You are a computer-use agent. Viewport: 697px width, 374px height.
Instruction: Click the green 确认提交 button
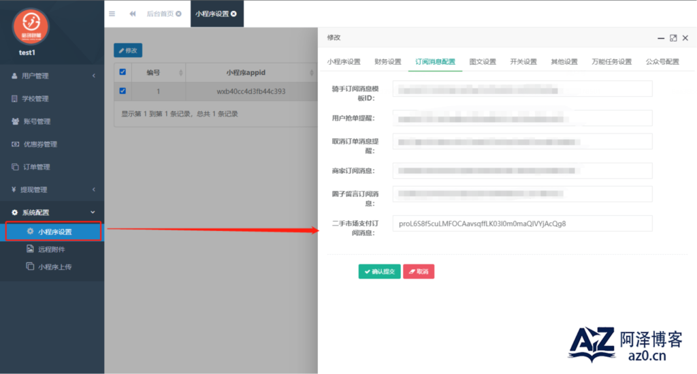click(x=380, y=272)
